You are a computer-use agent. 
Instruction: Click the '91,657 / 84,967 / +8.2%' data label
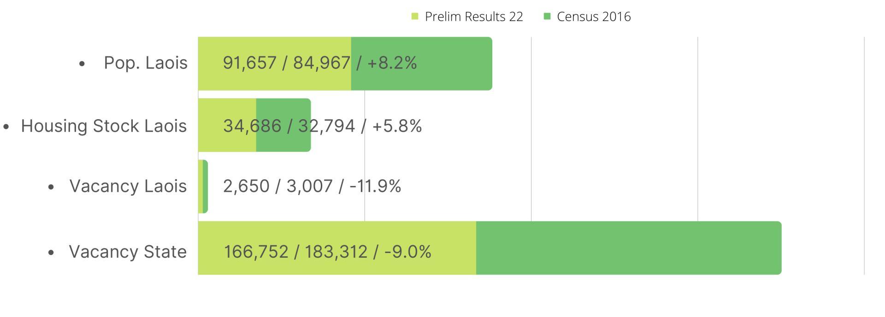coord(319,63)
